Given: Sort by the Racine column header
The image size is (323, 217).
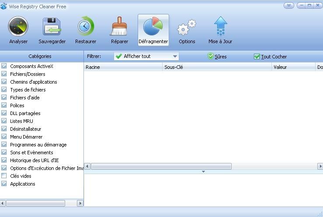Looking at the screenshot, I should pyautogui.click(x=123, y=67).
